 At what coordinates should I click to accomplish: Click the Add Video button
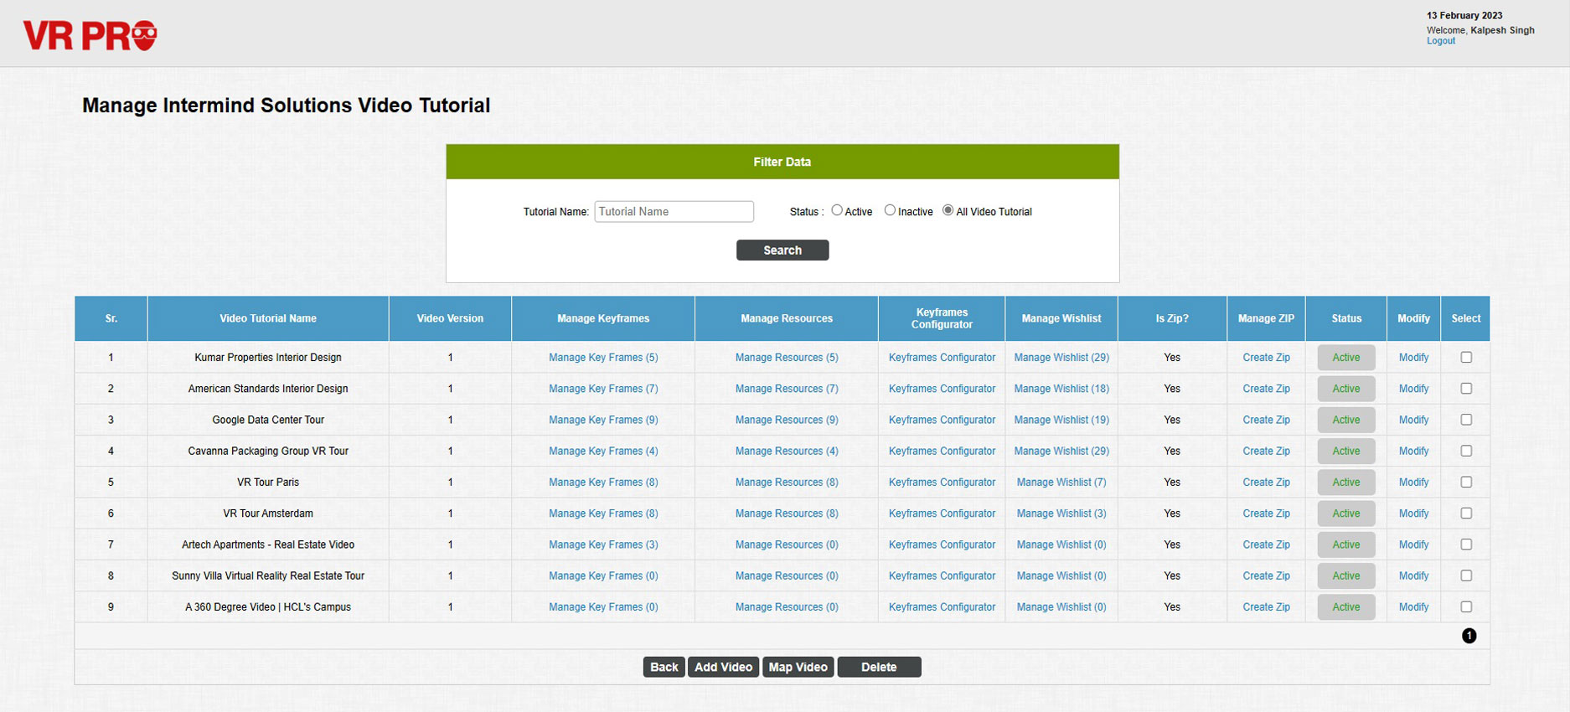tap(723, 667)
